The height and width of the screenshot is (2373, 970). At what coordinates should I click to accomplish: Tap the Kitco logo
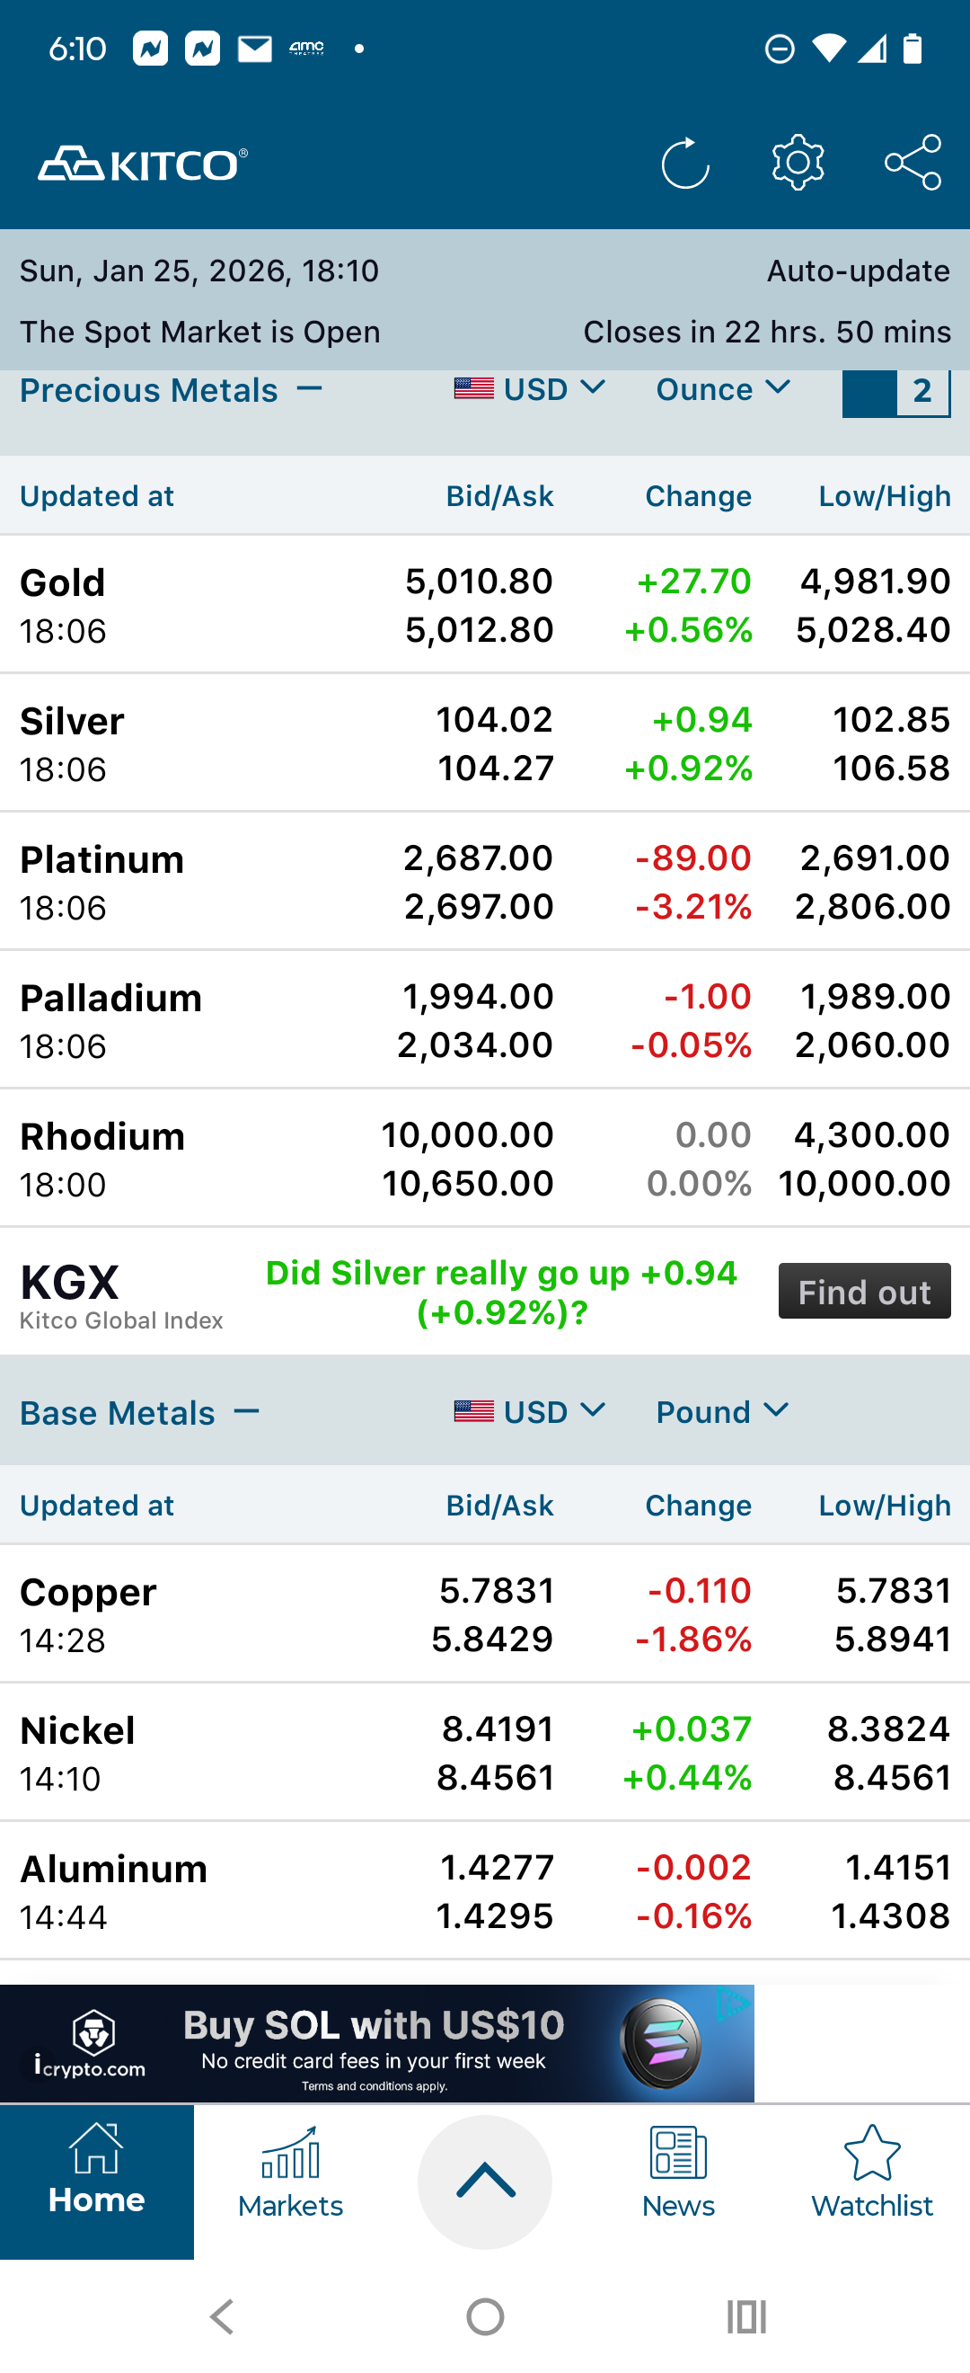tap(143, 164)
